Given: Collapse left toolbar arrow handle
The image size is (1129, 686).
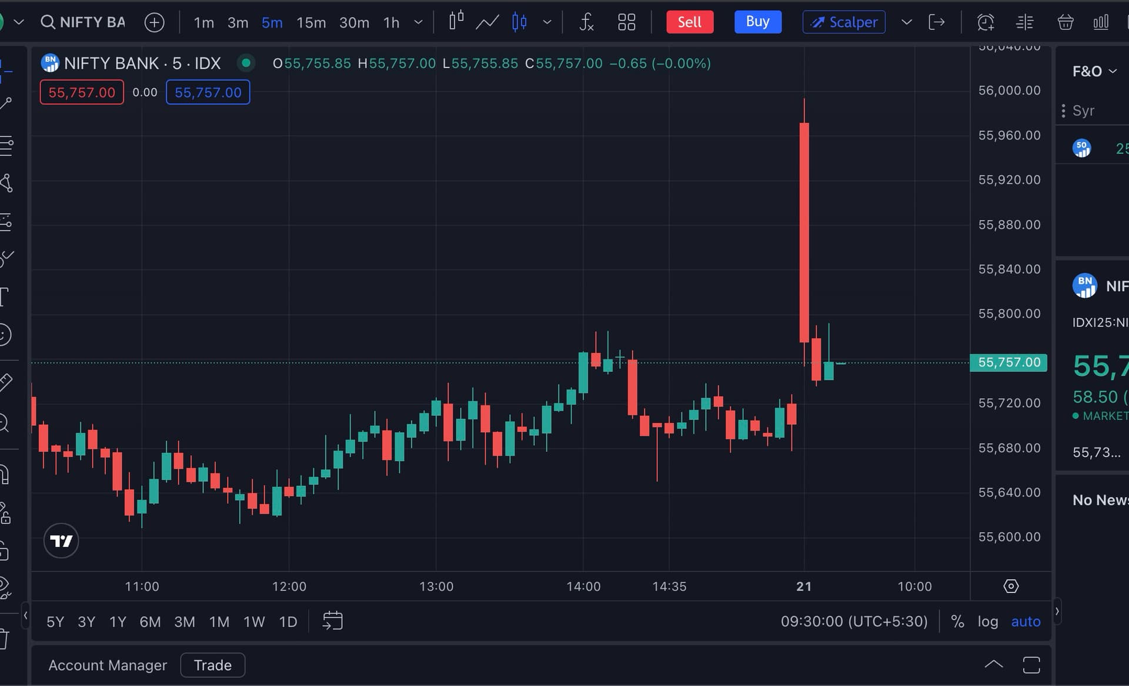Looking at the screenshot, I should [26, 616].
